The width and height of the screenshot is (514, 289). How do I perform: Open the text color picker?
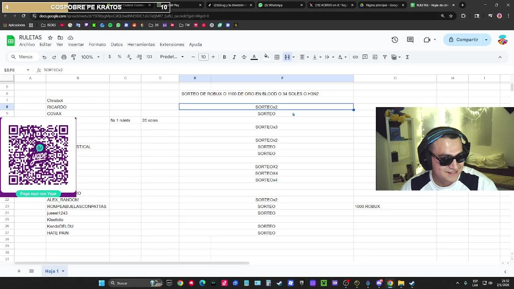(254, 57)
